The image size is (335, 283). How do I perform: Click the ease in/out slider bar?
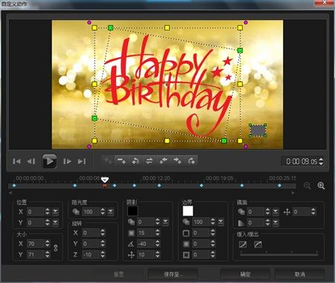click(x=279, y=254)
